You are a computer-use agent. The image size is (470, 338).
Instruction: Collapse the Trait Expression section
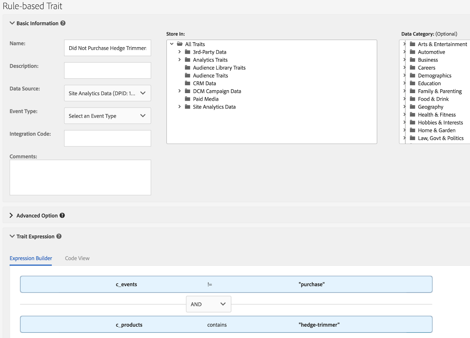(x=12, y=236)
